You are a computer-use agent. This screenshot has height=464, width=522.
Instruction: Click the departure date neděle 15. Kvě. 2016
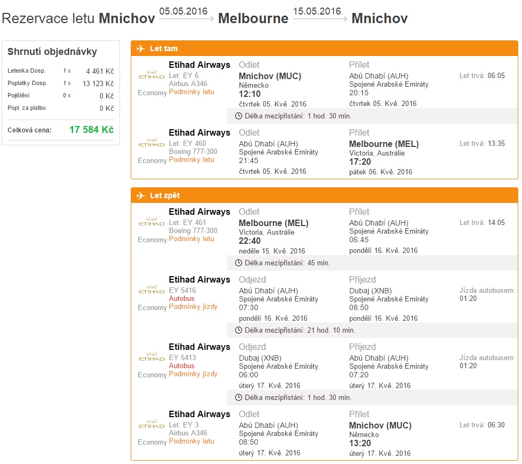pyautogui.click(x=272, y=251)
